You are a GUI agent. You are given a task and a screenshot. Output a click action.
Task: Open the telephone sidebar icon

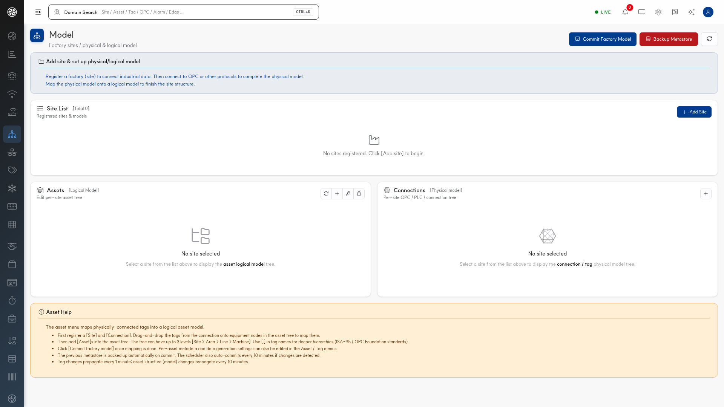[x=12, y=76]
